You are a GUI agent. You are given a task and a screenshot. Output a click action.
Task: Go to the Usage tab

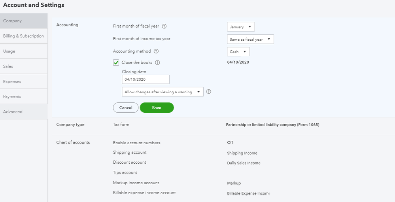tap(23, 51)
